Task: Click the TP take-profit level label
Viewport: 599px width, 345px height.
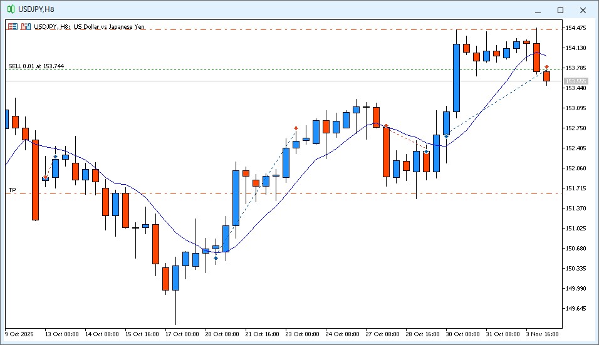Action: point(12,190)
